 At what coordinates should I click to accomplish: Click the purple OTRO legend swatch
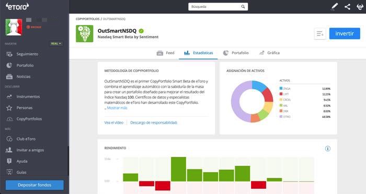pos(281,117)
